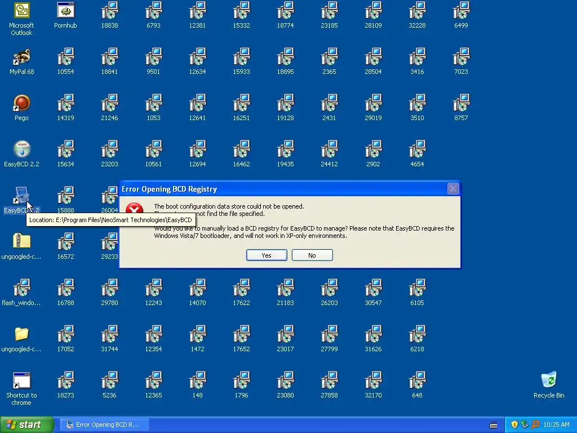Select the installer icon labeled 19128

pyautogui.click(x=286, y=103)
